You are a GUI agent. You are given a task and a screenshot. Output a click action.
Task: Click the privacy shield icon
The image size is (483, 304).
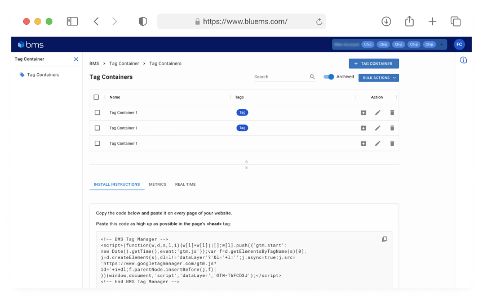(143, 21)
